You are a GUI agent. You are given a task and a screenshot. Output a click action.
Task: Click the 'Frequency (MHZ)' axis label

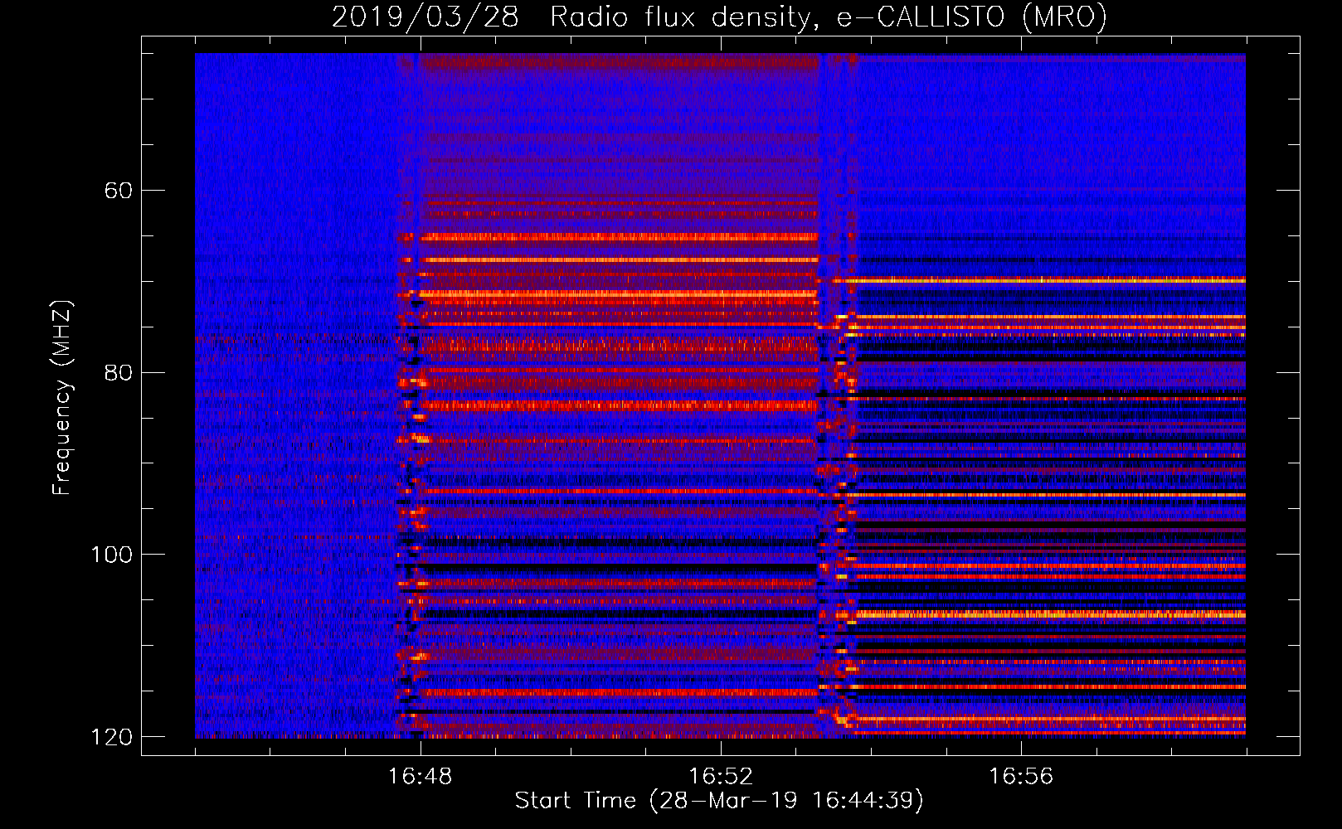61,398
